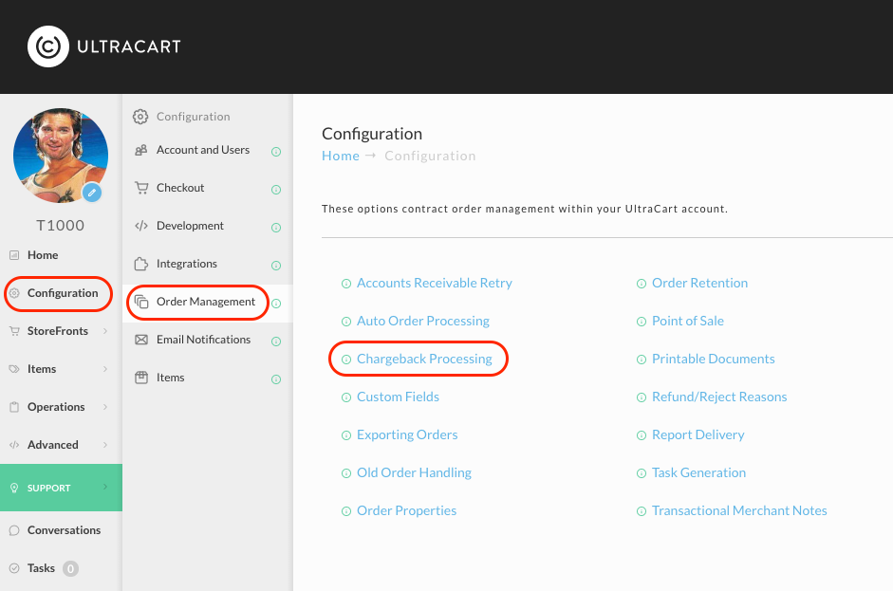The width and height of the screenshot is (893, 591).
Task: Click the Items box icon in submenu
Action: (141, 378)
